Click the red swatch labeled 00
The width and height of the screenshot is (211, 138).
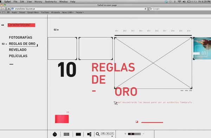pyautogui.click(x=62, y=119)
